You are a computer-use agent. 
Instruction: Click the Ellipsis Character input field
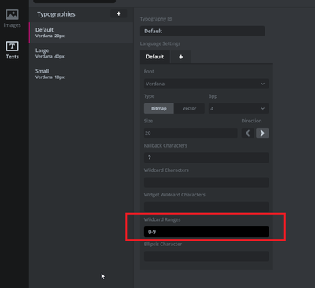(206, 256)
